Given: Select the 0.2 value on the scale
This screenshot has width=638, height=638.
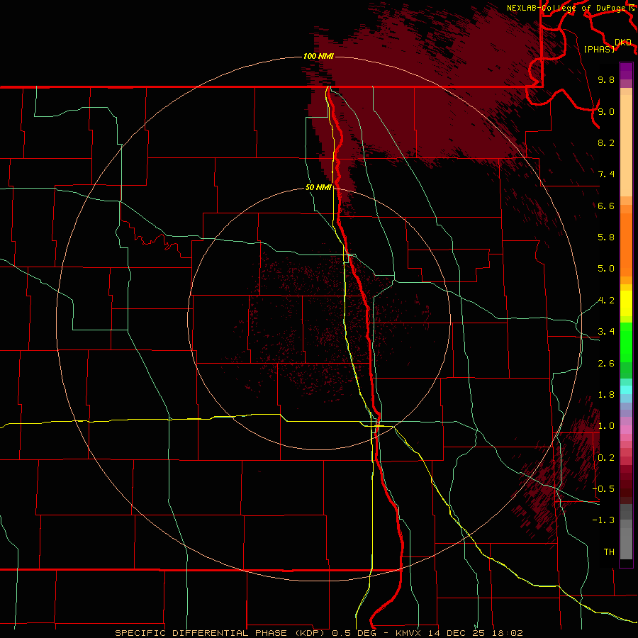Looking at the screenshot, I should coord(606,458).
